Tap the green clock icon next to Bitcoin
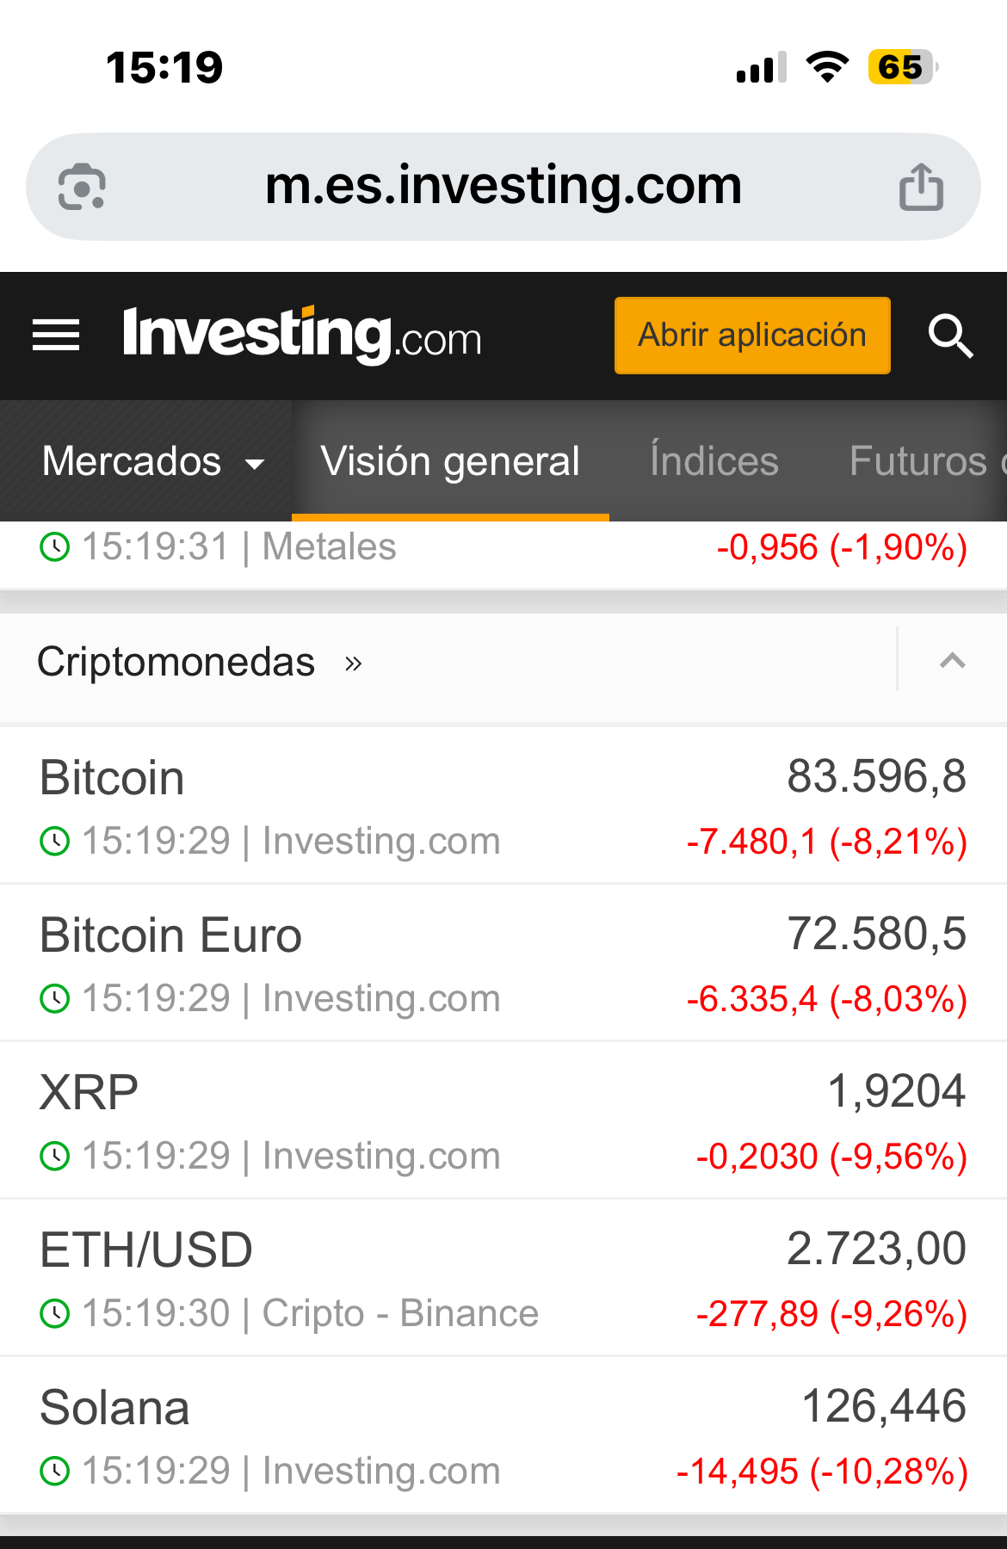Screen dimensions: 1007x1549 [x=55, y=841]
